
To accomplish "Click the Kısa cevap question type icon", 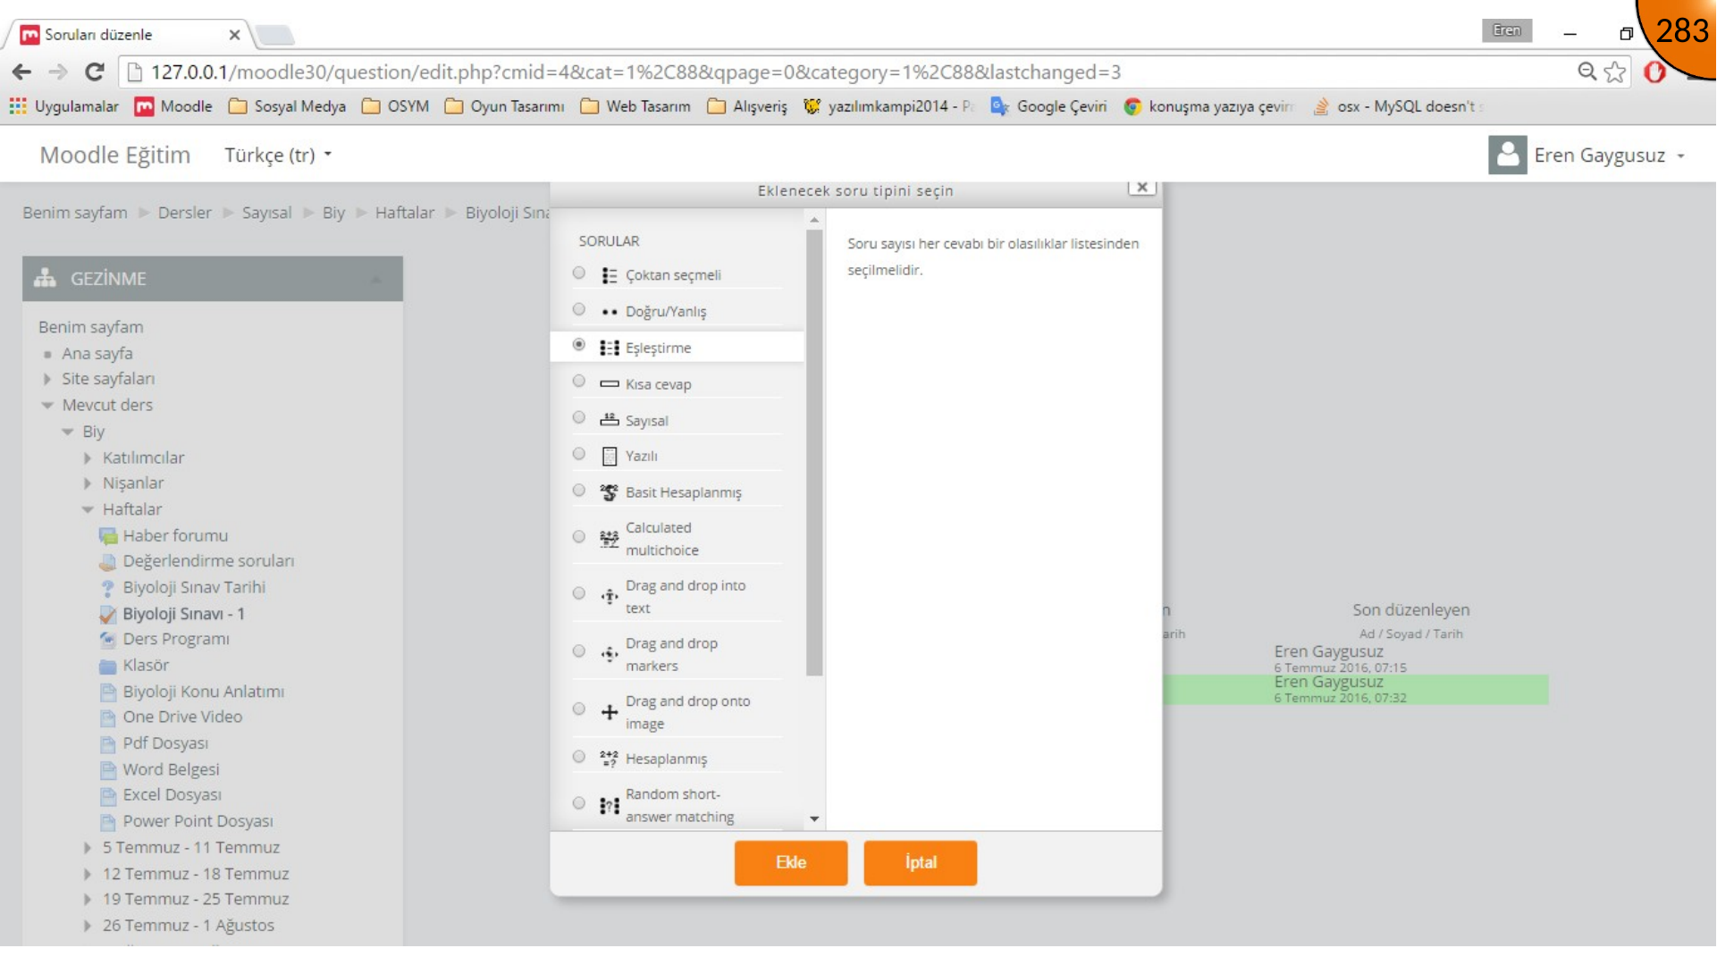I will coord(609,384).
